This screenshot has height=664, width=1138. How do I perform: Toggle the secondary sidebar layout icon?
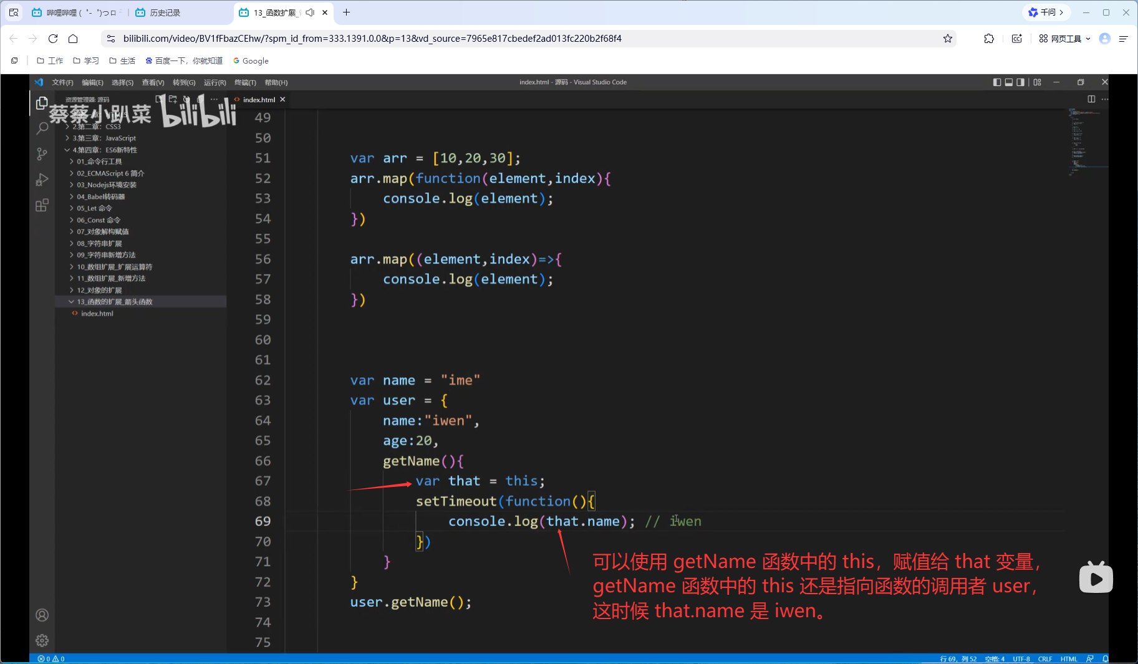point(1021,82)
